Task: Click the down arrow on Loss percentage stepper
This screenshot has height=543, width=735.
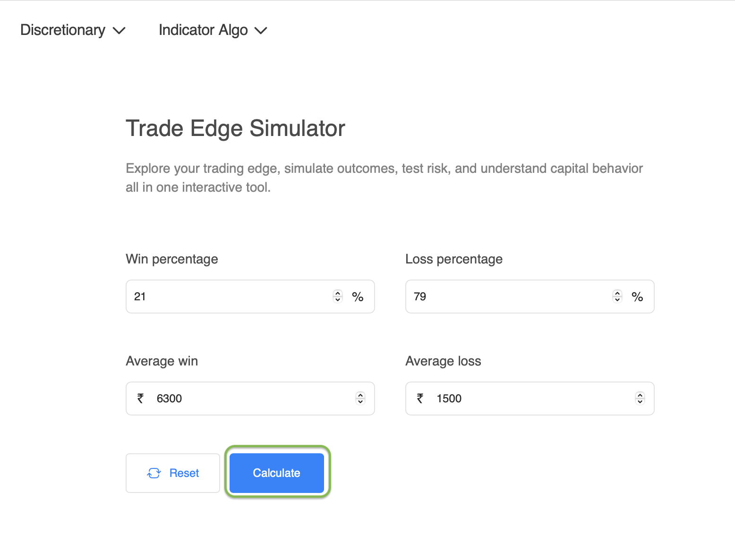Action: (x=617, y=299)
